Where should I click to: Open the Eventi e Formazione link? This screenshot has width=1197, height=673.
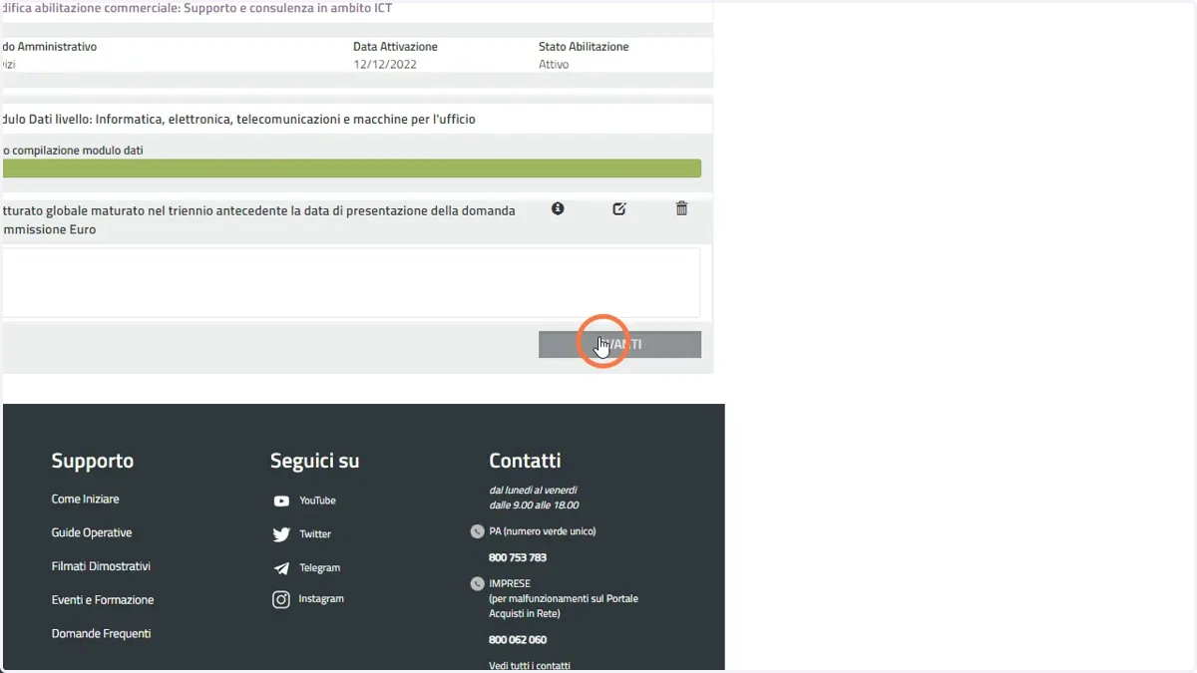tap(103, 600)
